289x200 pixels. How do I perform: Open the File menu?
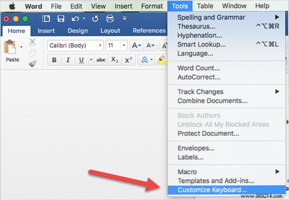56,6
